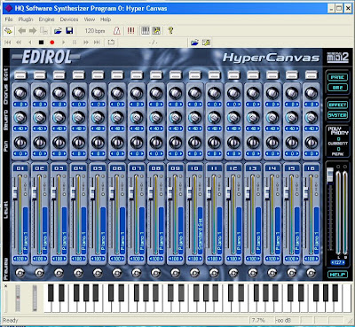Click the close X left of the keyboard

tap(5, 286)
